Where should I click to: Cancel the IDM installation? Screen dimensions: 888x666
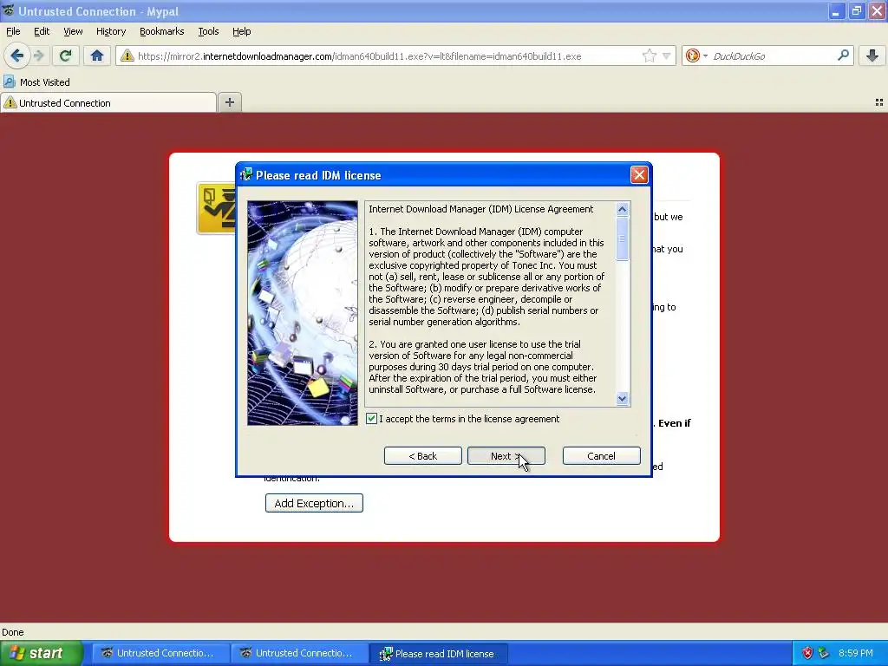[601, 456]
